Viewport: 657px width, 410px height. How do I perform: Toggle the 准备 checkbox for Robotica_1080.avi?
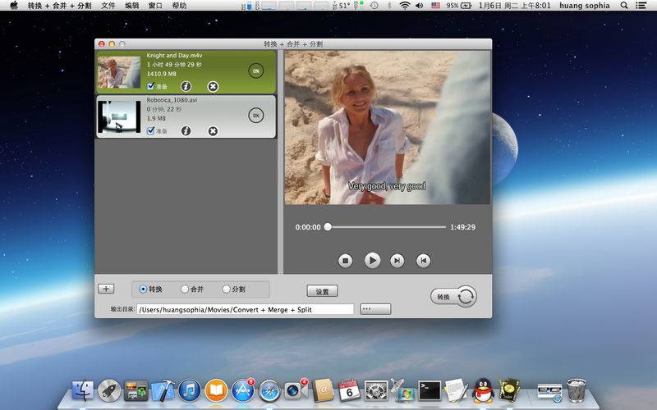coord(150,130)
